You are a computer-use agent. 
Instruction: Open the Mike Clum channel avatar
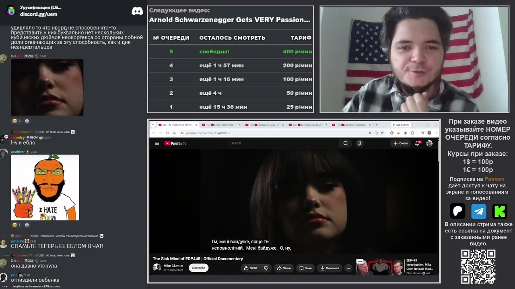pyautogui.click(x=157, y=267)
